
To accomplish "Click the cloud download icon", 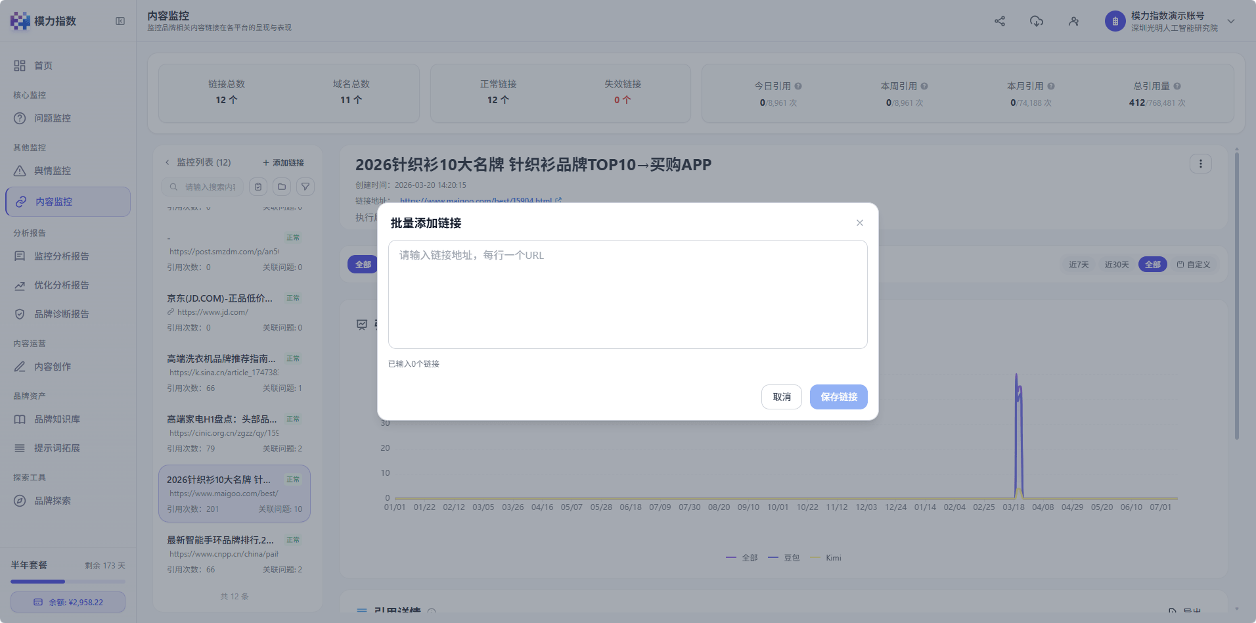I will coord(1037,21).
